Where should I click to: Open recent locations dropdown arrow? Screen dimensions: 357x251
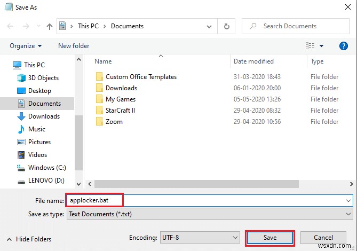pos(38,26)
